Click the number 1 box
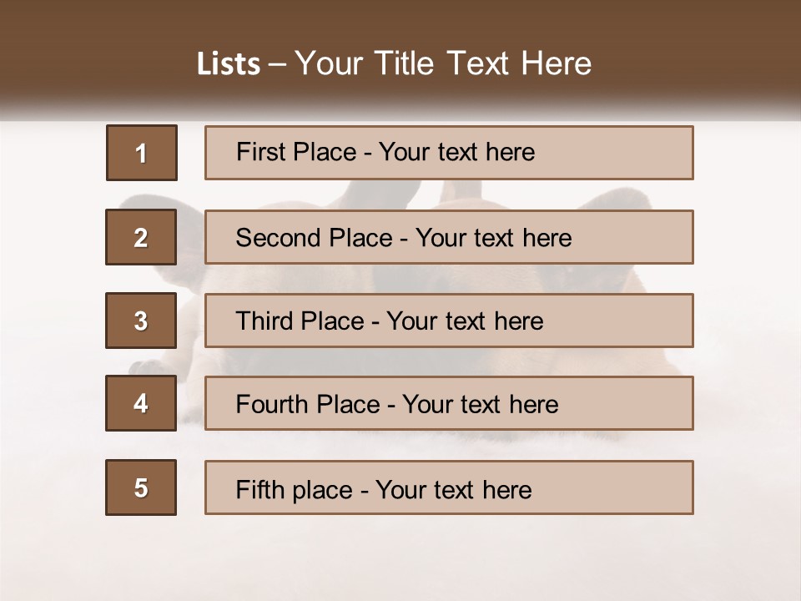Viewport: 801px width, 601px height. coord(142,153)
